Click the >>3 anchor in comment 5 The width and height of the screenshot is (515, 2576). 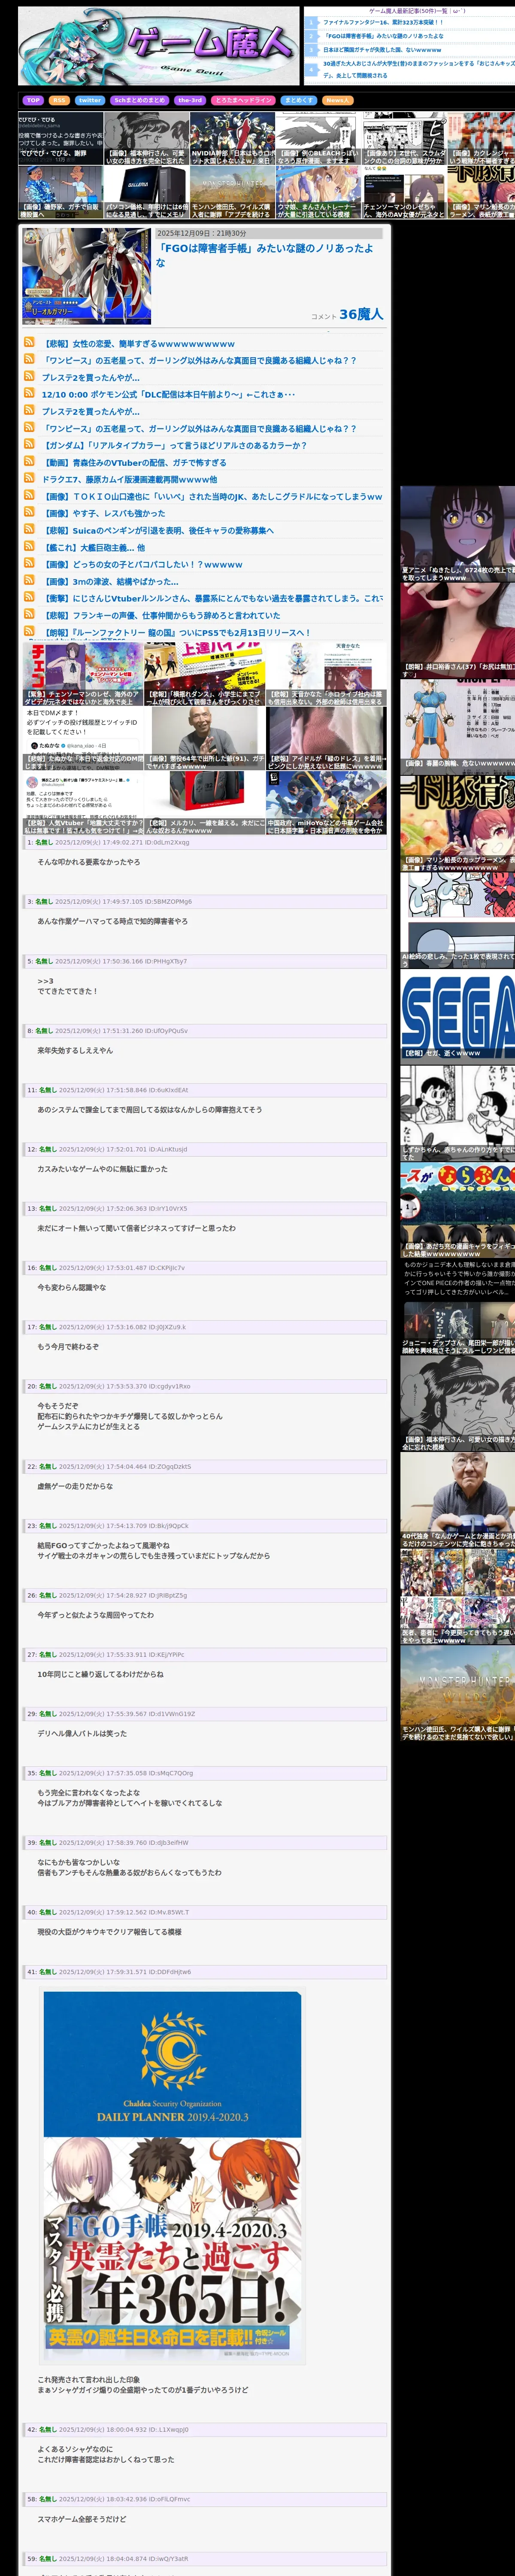(45, 981)
